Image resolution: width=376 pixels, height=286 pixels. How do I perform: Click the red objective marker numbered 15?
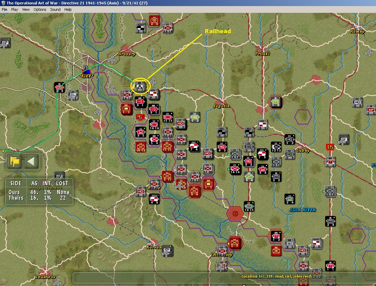click(x=330, y=147)
